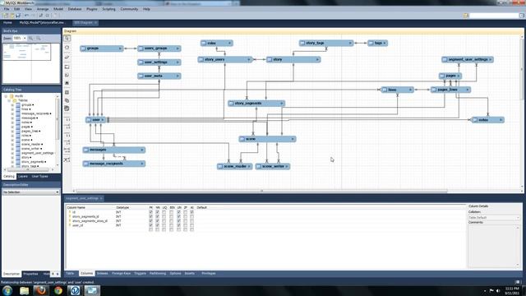Image resolution: width=526 pixels, height=296 pixels.
Task: Open the Inserts tab
Action: point(190,274)
